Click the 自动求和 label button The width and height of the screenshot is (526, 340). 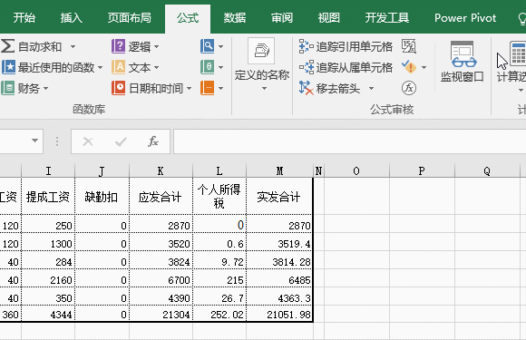(40, 46)
